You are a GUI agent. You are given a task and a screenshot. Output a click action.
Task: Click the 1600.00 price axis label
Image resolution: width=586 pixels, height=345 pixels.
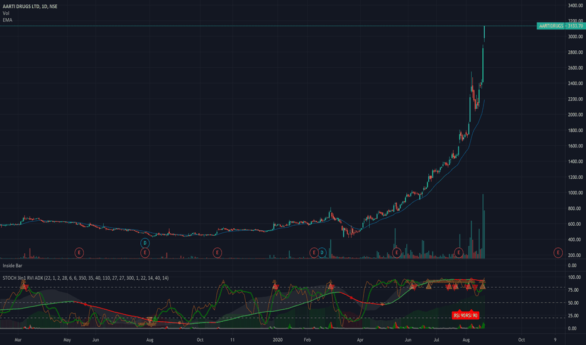tap(575, 146)
